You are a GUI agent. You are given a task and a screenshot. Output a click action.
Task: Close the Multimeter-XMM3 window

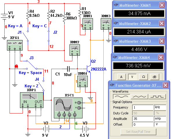tap(162, 41)
